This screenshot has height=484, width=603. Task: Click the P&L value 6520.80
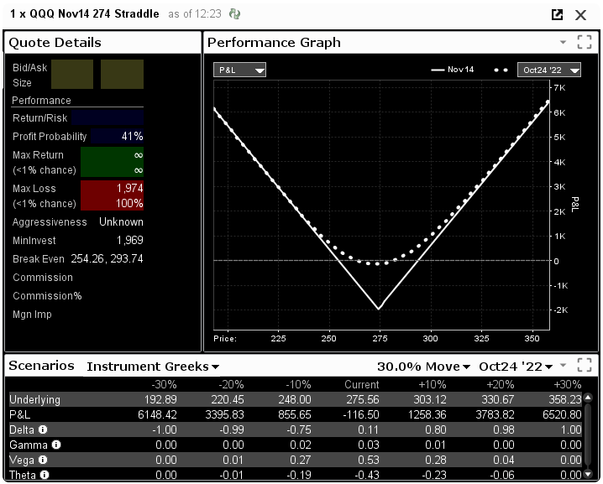(562, 414)
